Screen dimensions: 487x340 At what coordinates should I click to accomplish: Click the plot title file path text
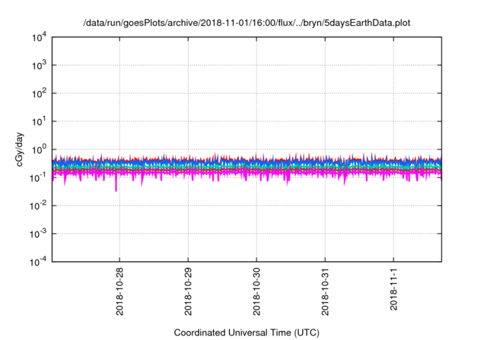tap(247, 22)
